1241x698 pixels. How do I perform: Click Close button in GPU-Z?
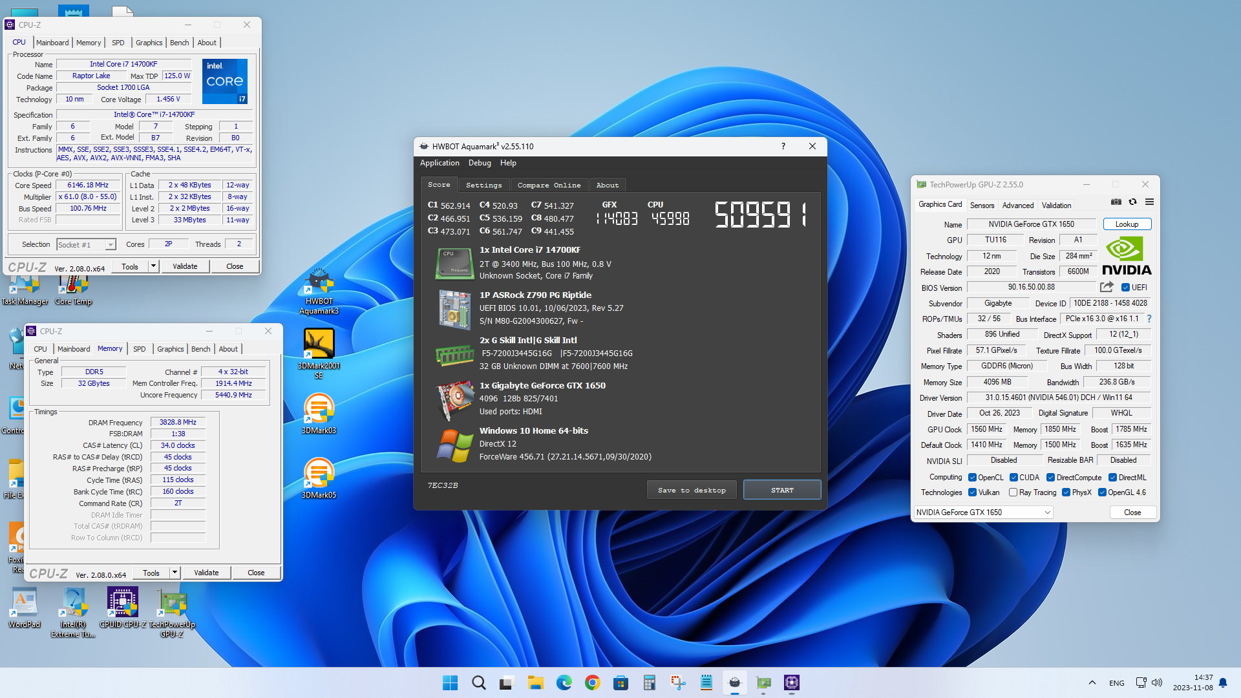pos(1132,513)
